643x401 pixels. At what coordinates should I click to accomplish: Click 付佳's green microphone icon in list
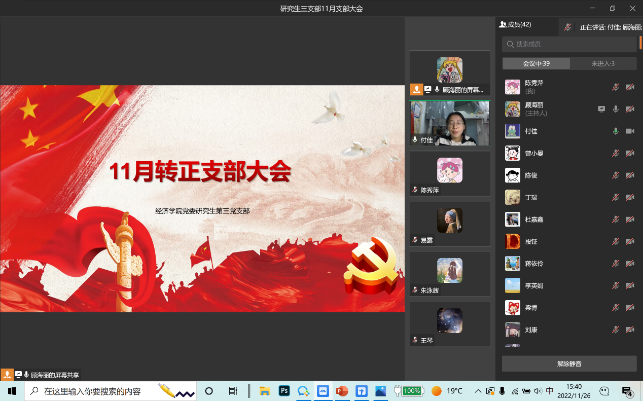(x=616, y=131)
